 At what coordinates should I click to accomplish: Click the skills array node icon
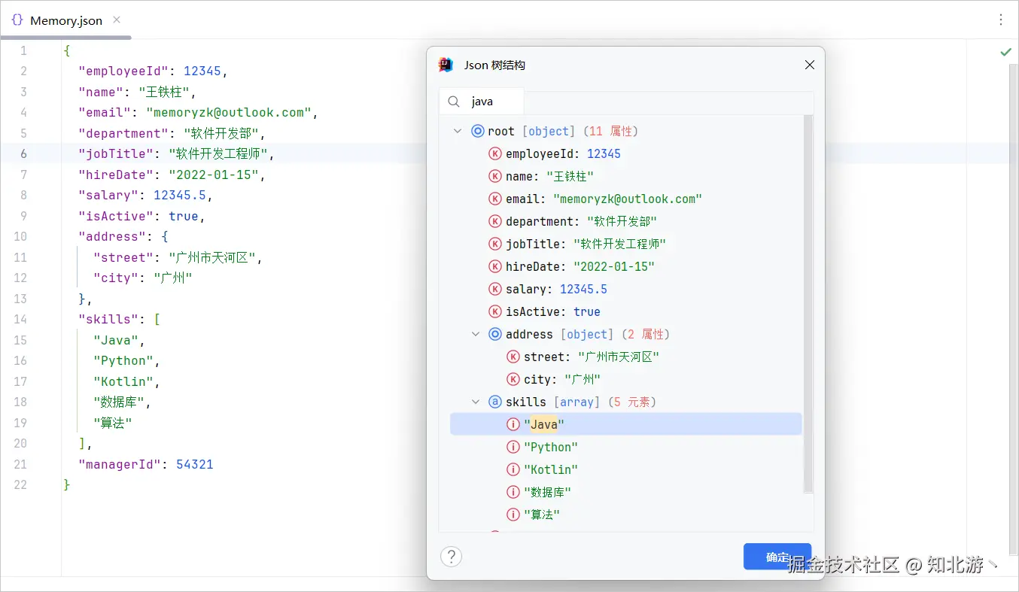[x=495, y=402]
